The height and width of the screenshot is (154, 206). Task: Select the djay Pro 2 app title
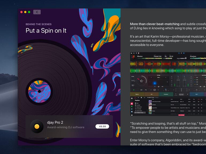[55, 123]
